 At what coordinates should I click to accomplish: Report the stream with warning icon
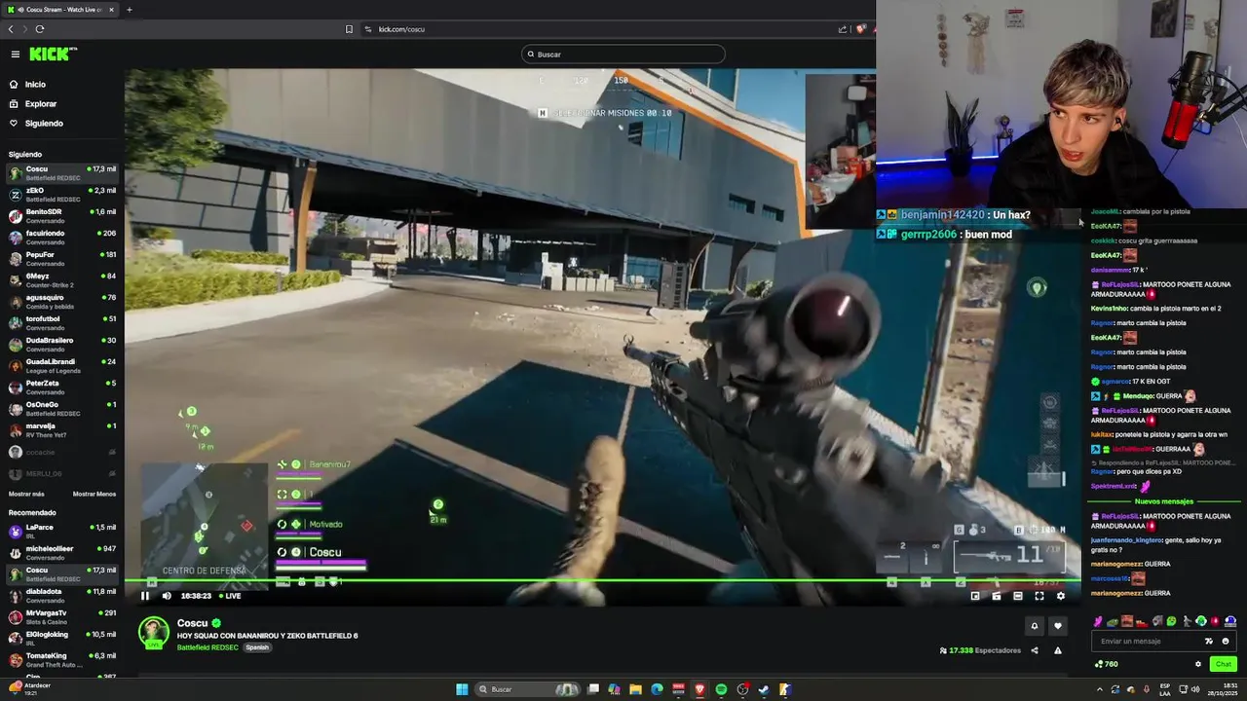(x=1058, y=650)
